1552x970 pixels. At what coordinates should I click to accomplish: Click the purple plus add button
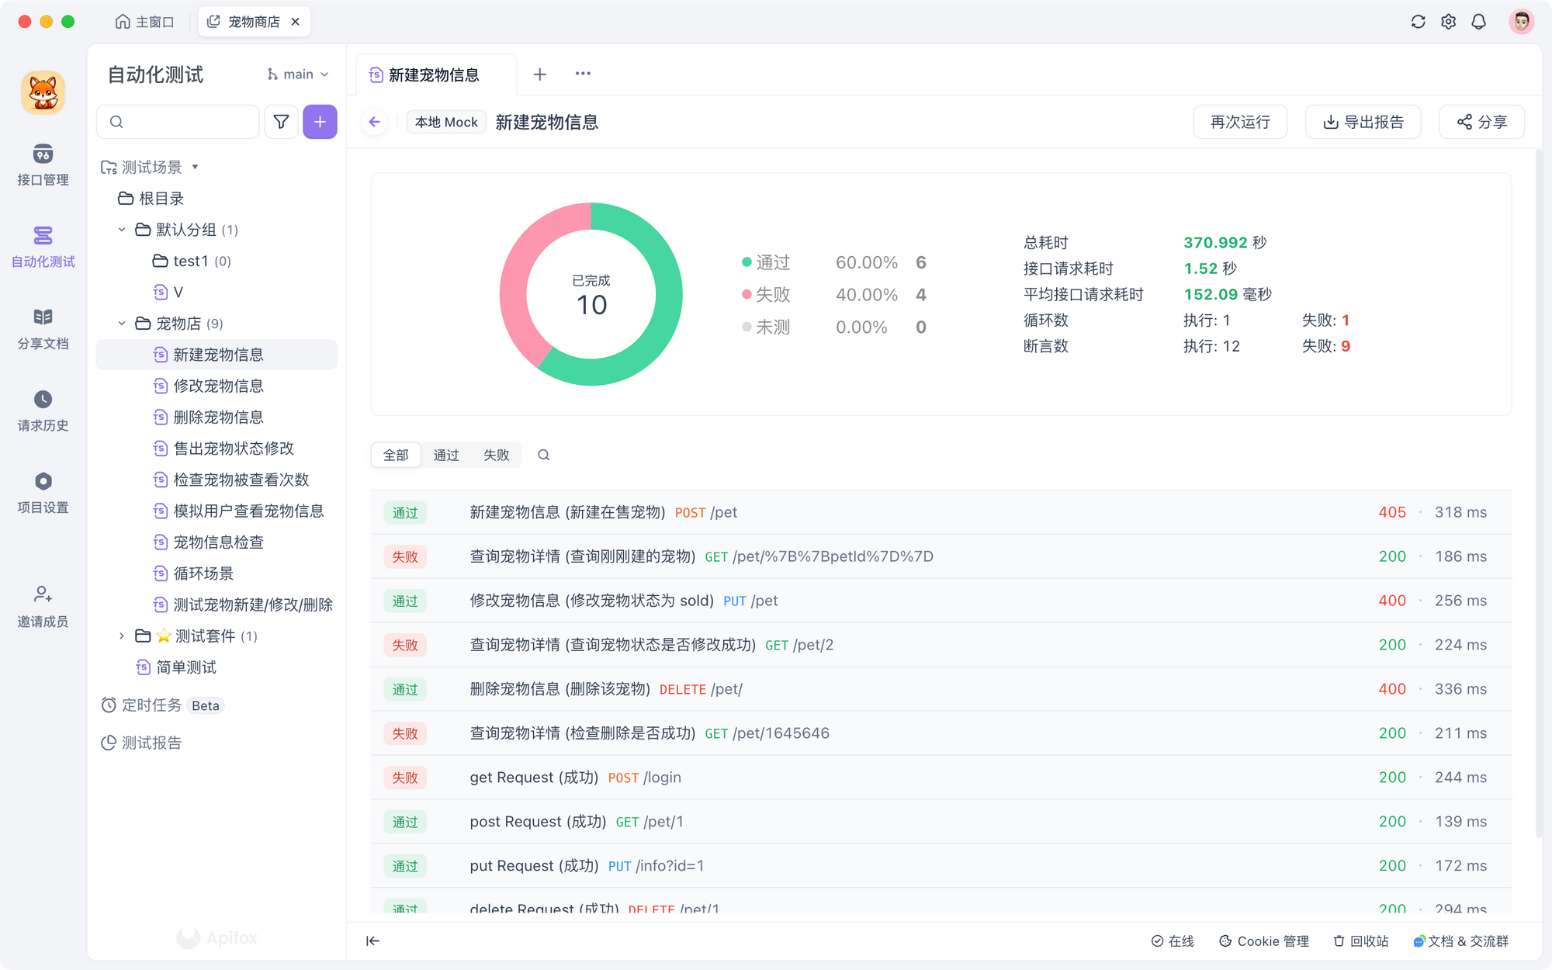point(320,122)
